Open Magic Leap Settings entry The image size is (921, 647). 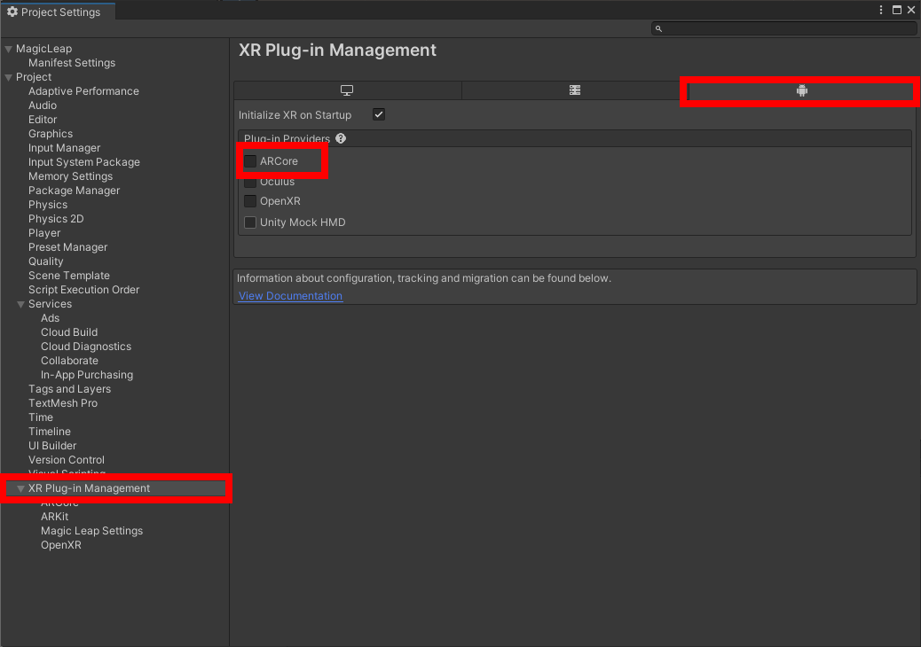pyautogui.click(x=91, y=531)
